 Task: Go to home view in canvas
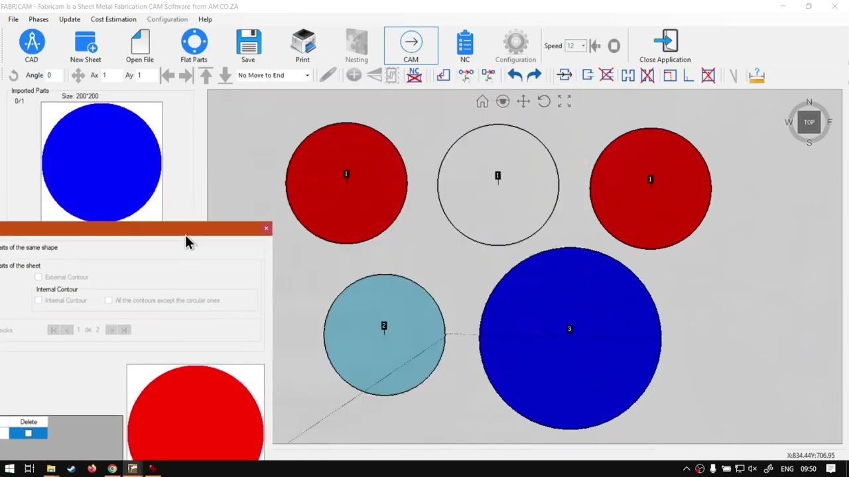coord(482,101)
